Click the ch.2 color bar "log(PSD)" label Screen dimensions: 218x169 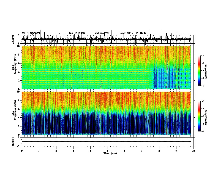(206, 117)
